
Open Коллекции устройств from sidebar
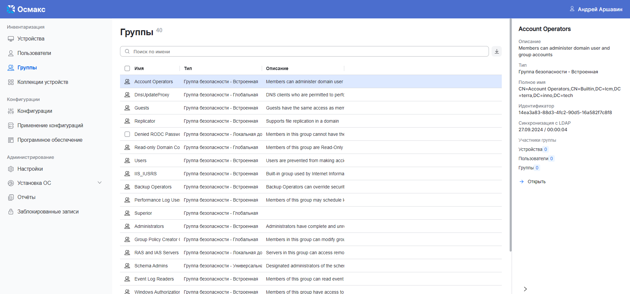pos(42,82)
